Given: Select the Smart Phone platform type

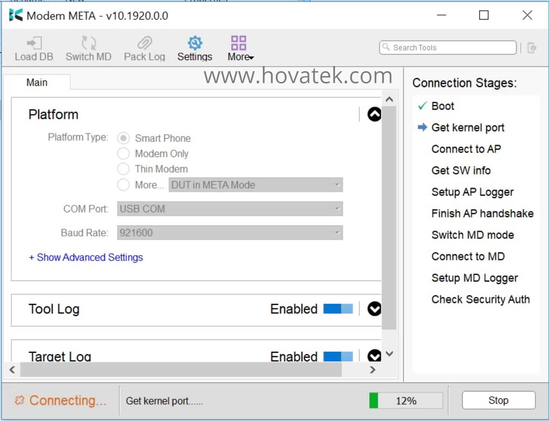Looking at the screenshot, I should tap(123, 138).
